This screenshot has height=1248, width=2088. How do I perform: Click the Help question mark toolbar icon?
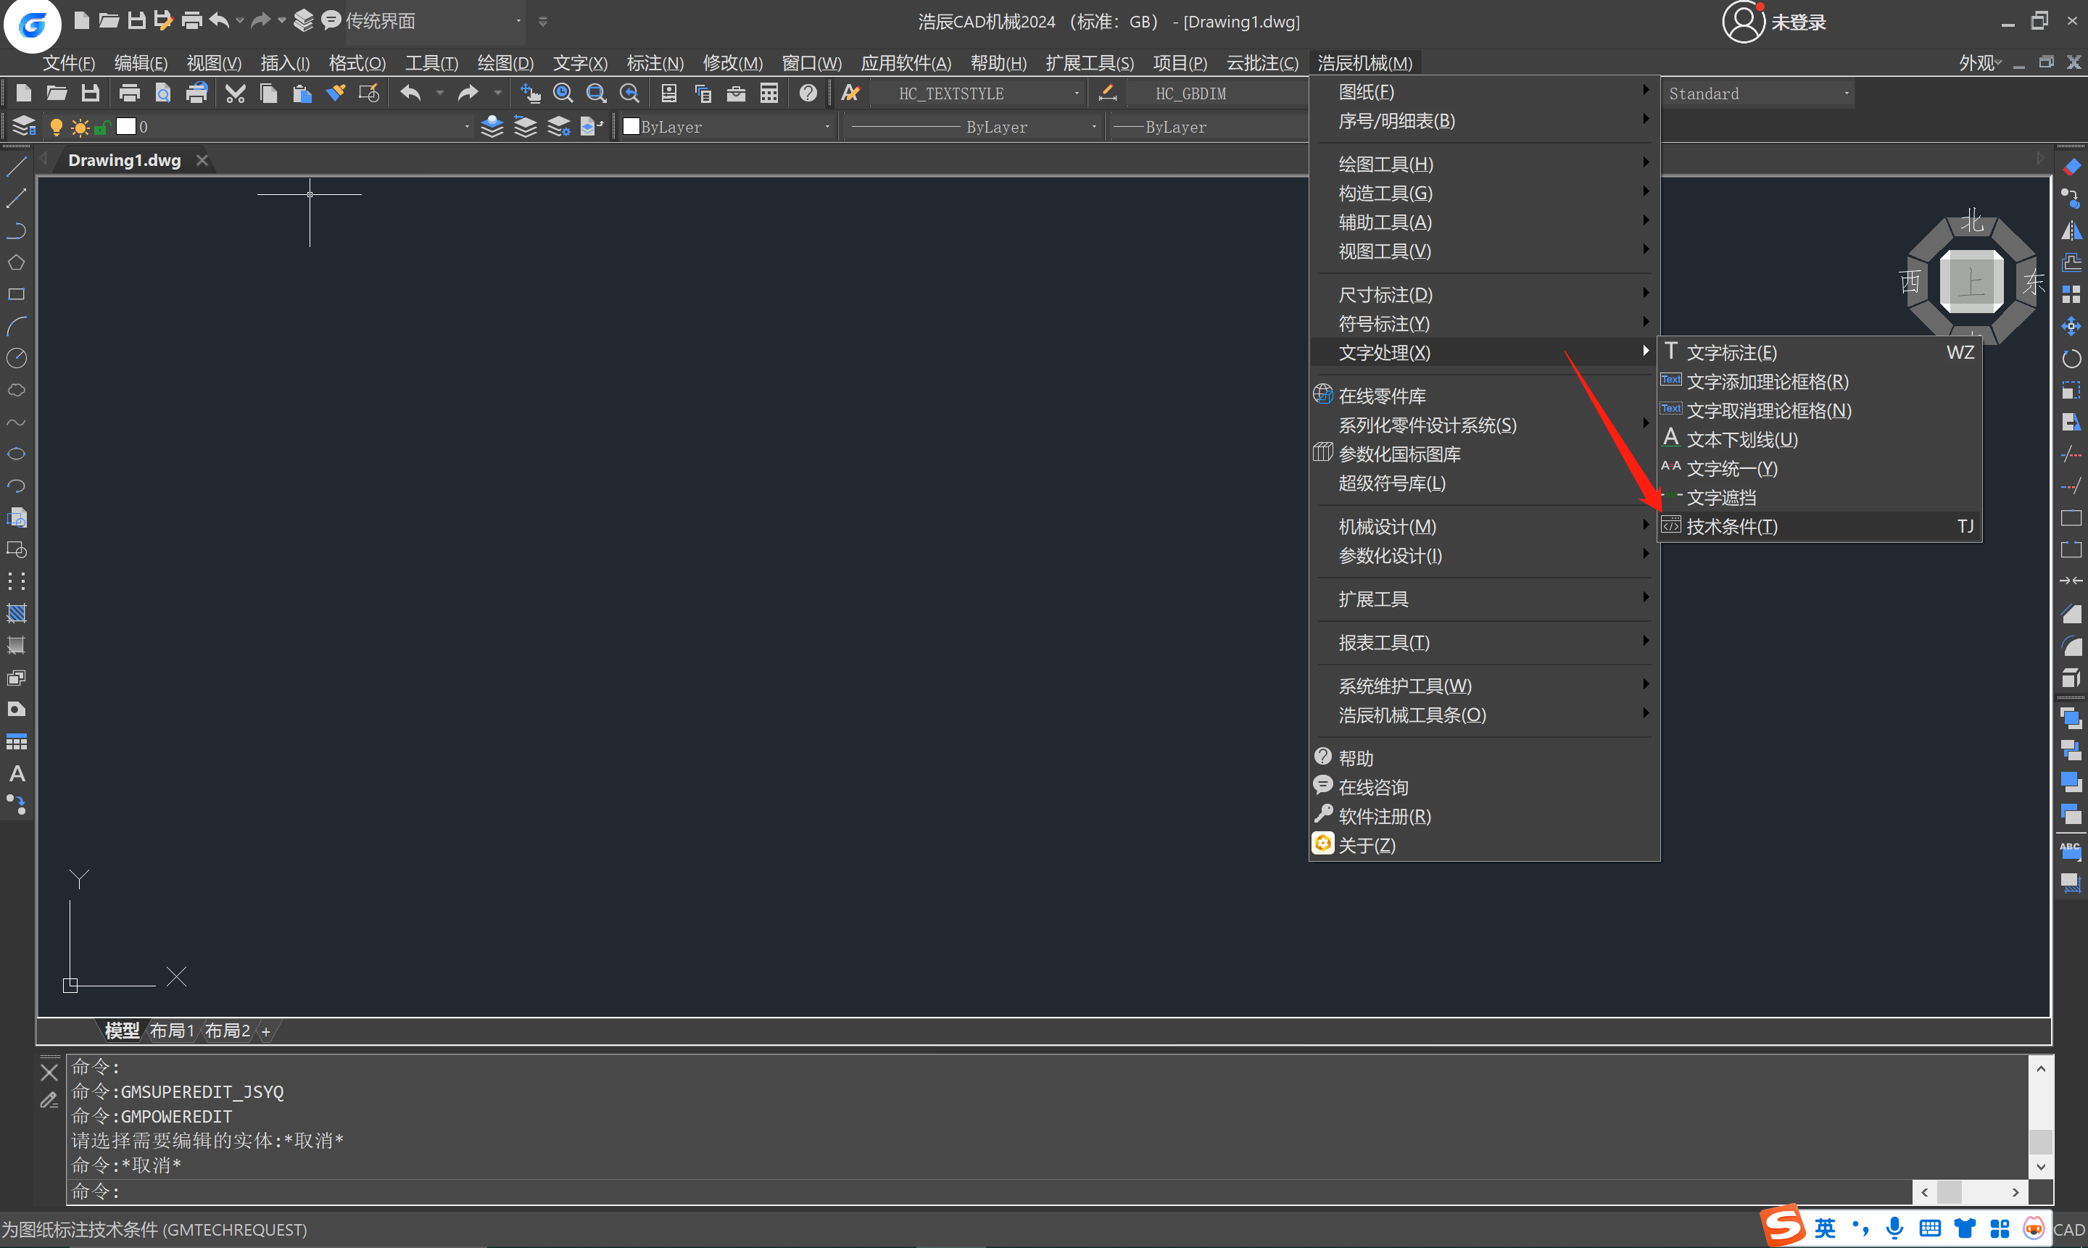coord(808,93)
